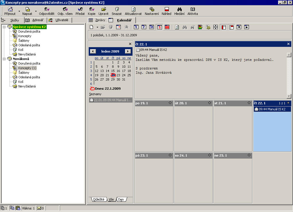Select 09:44 Manuál IS K2 in čt 22. 1
The image size is (293, 212).
(x=272, y=109)
